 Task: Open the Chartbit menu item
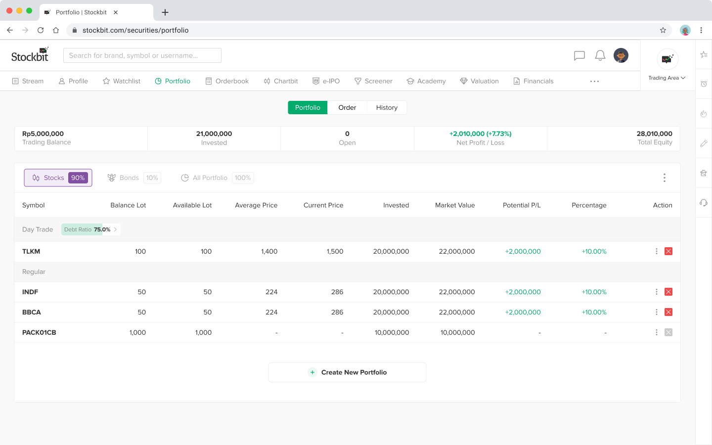coord(281,81)
